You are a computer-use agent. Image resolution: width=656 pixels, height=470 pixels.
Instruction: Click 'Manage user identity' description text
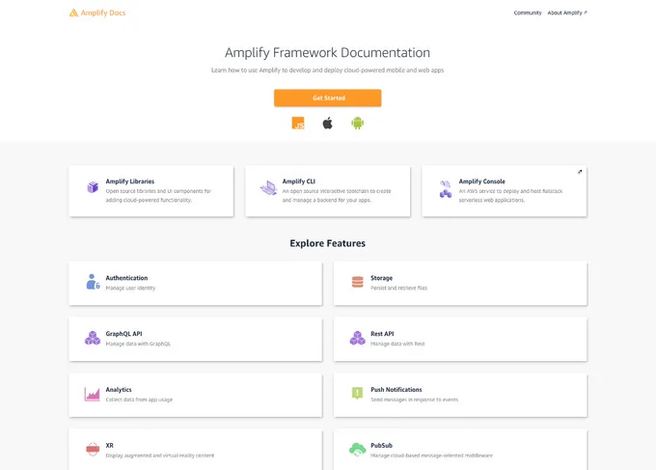point(130,288)
